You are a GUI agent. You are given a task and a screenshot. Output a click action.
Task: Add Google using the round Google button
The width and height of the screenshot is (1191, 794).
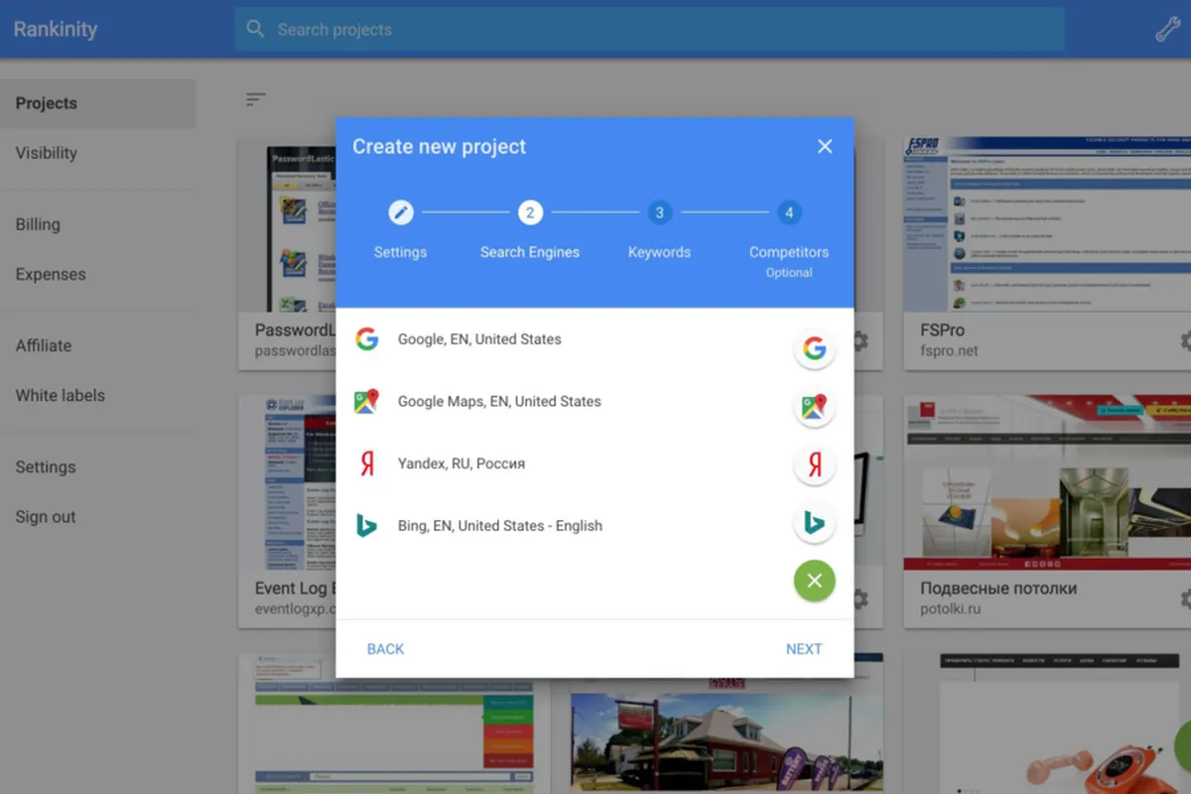[x=815, y=348]
